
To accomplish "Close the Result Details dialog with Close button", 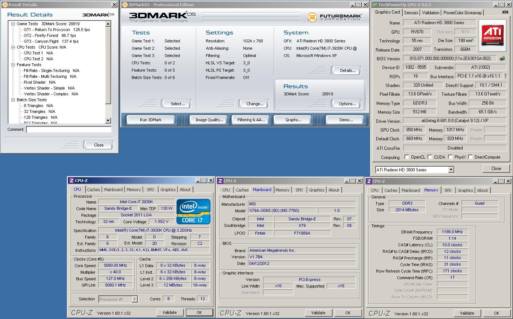I will tap(99, 145).
